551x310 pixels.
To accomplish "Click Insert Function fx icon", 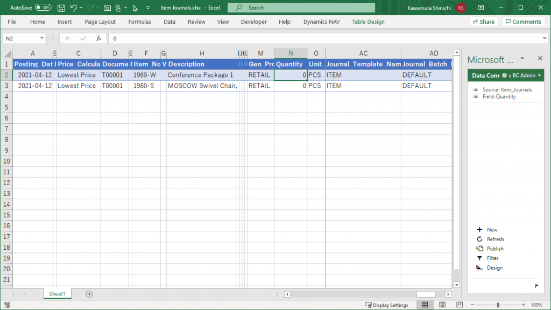I will (98, 39).
